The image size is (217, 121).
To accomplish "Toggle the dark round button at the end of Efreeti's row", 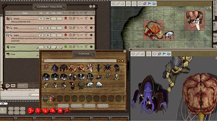I will click(91, 18).
